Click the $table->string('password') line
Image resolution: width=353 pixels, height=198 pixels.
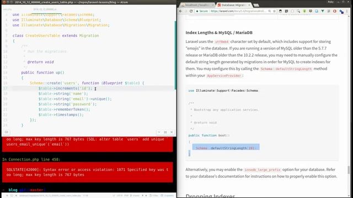click(x=67, y=104)
